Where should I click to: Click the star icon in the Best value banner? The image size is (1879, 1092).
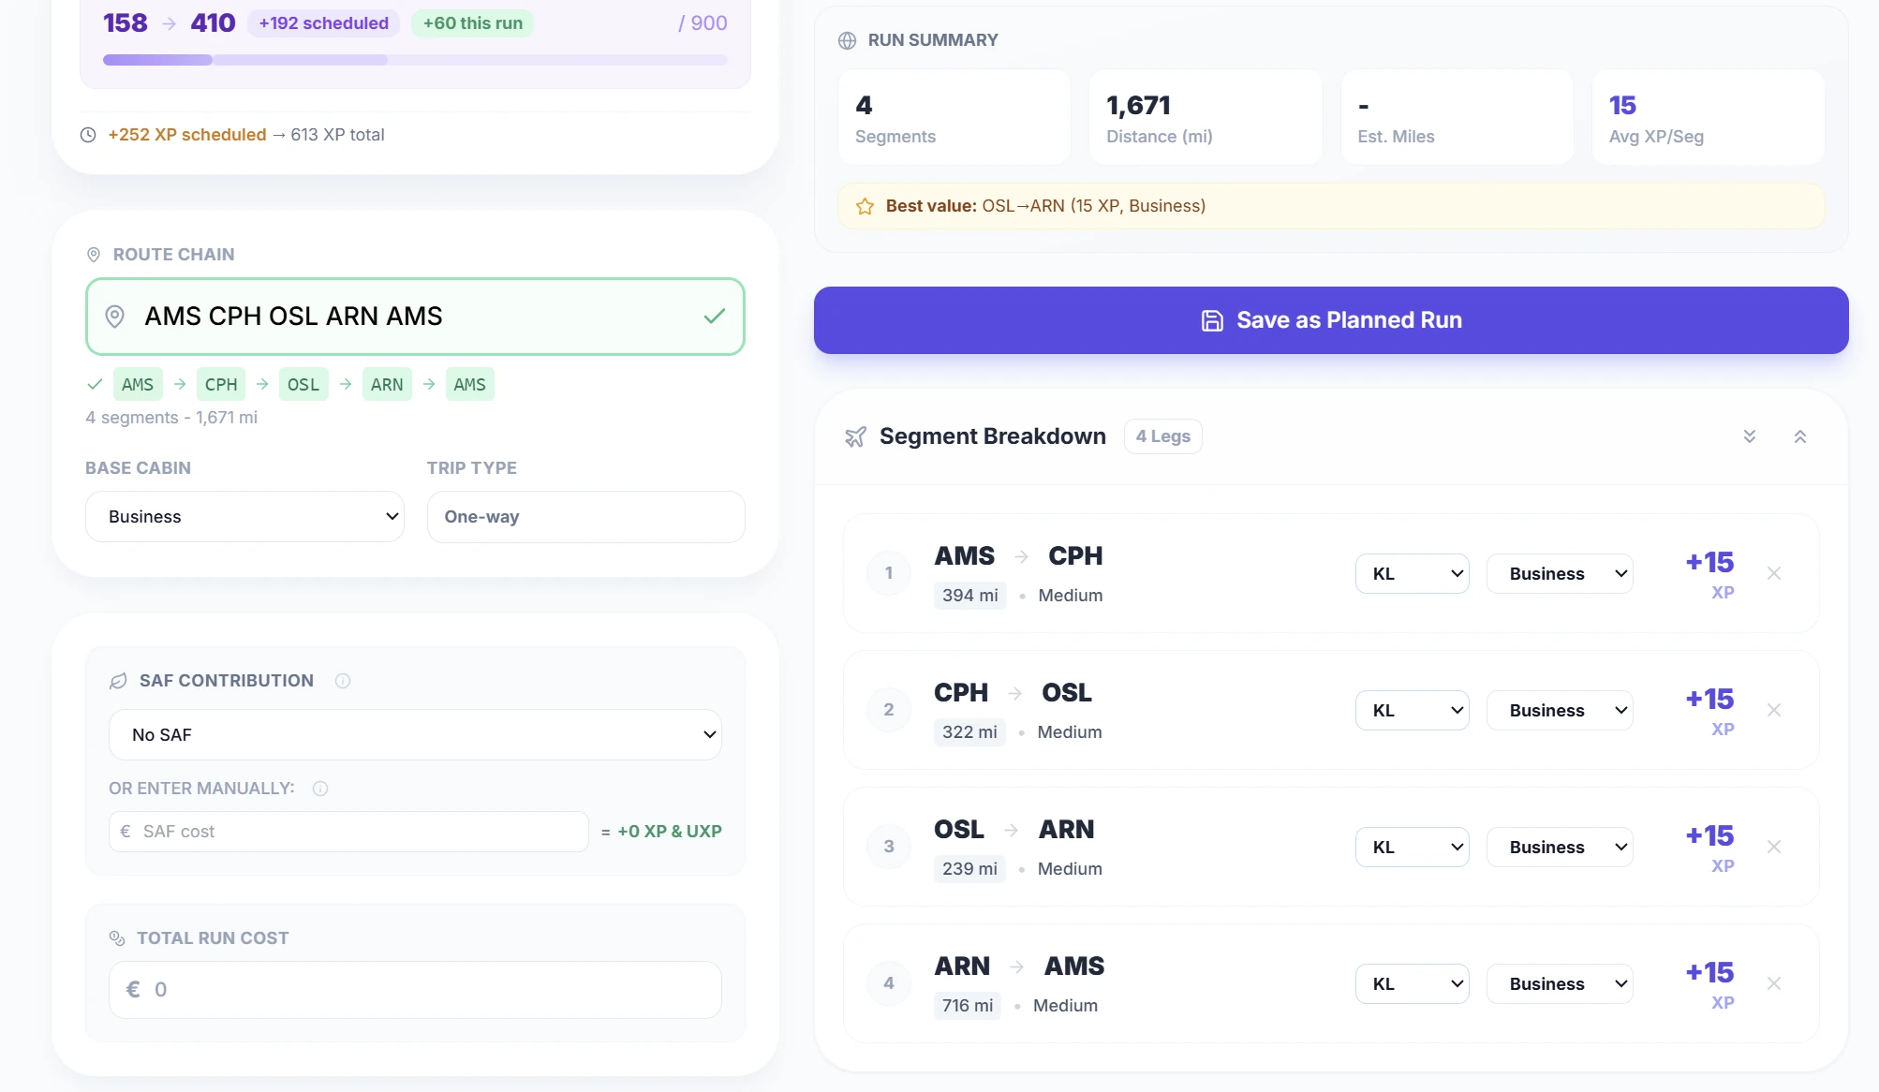click(x=864, y=205)
